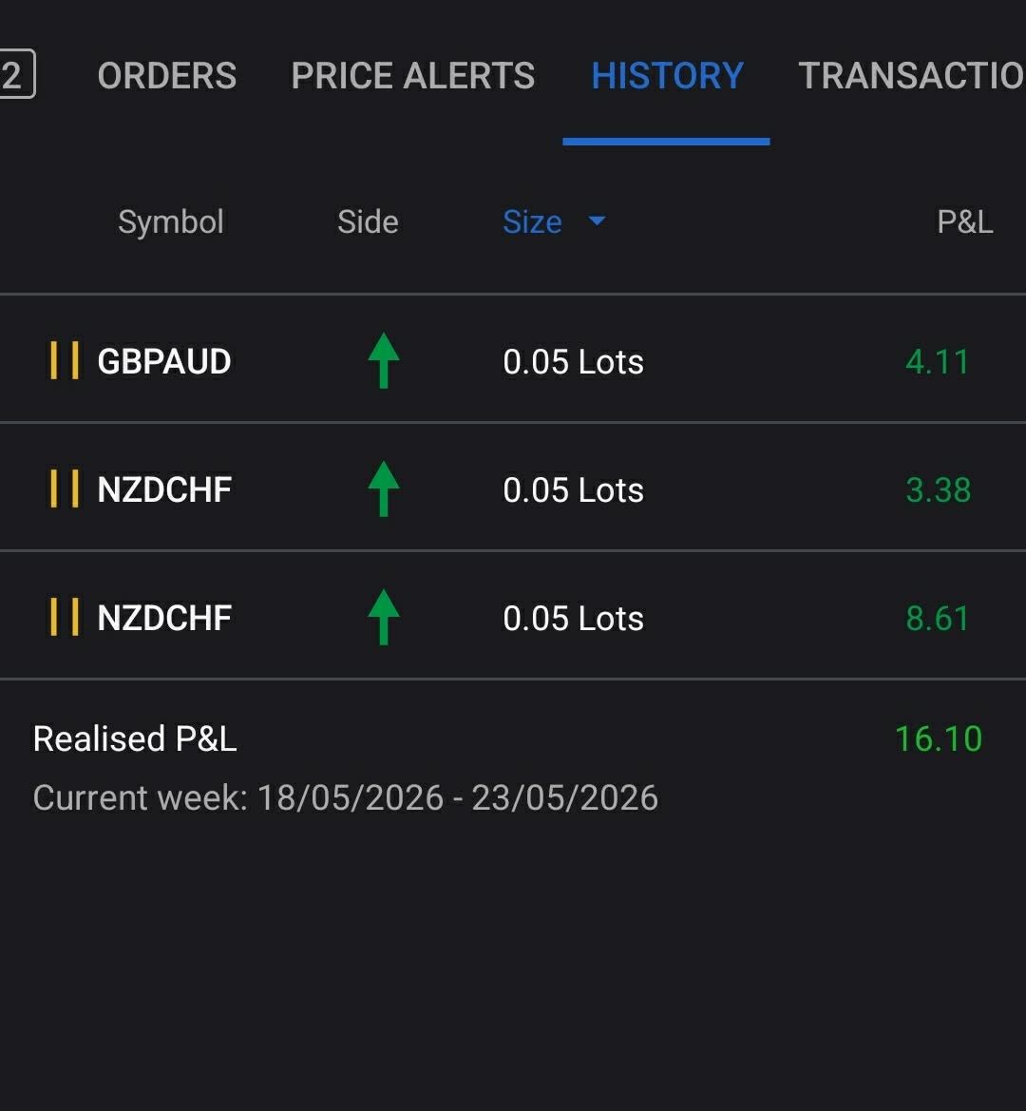Toggle the Size sort arrow
1026x1111 pixels.
(x=597, y=221)
